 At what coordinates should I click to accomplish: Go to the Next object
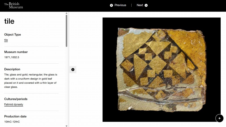tap(140, 5)
